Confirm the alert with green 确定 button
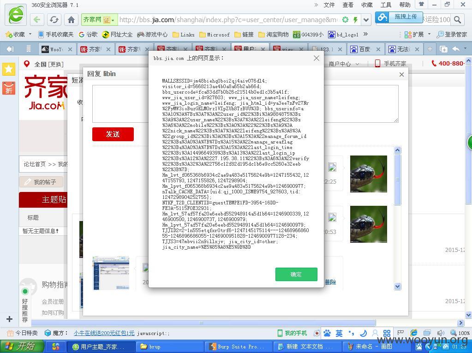The height and width of the screenshot is (353, 472). click(x=296, y=274)
